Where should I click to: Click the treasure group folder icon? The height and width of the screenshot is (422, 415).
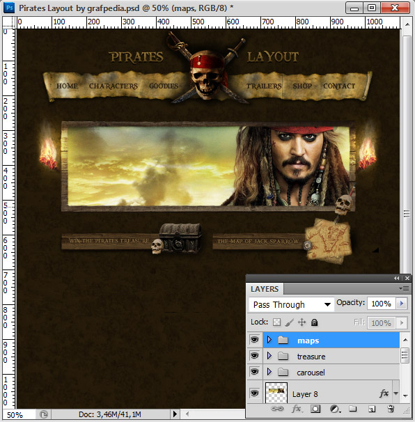[x=283, y=357]
